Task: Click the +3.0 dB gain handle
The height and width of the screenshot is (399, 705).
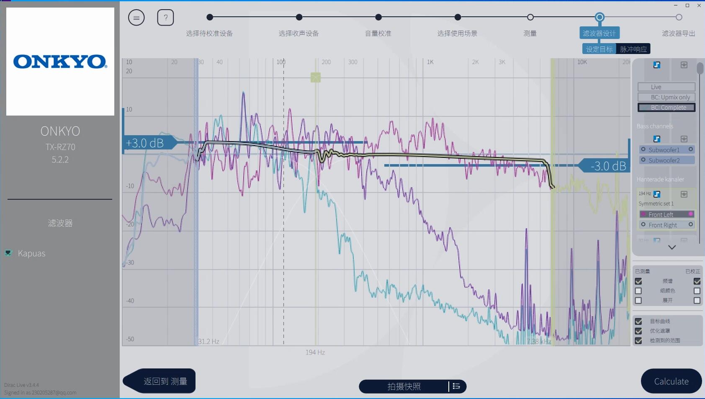Action: (146, 143)
